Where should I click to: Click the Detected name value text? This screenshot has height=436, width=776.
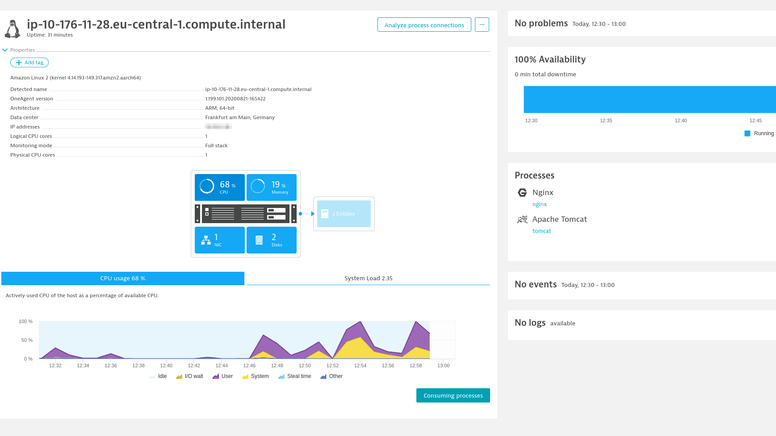click(258, 89)
